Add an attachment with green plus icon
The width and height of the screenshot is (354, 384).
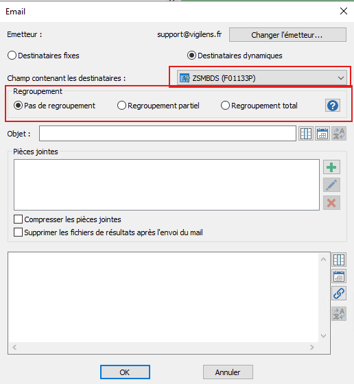click(331, 167)
